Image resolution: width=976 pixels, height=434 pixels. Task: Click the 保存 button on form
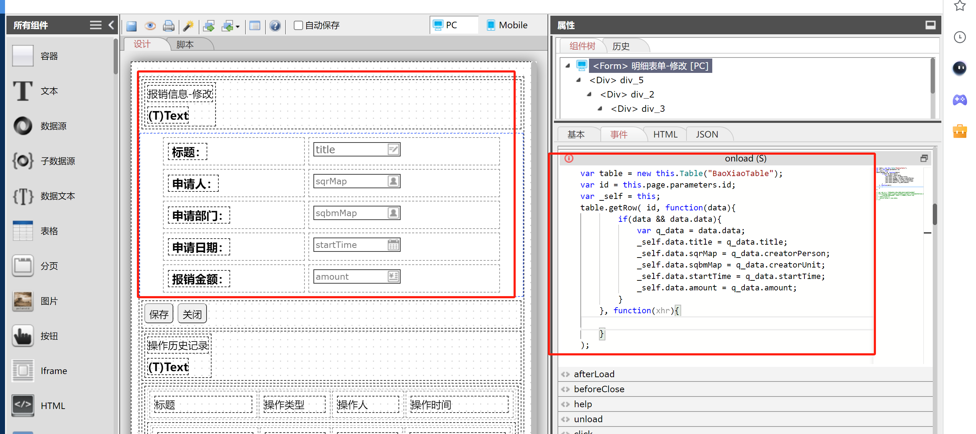coord(159,314)
